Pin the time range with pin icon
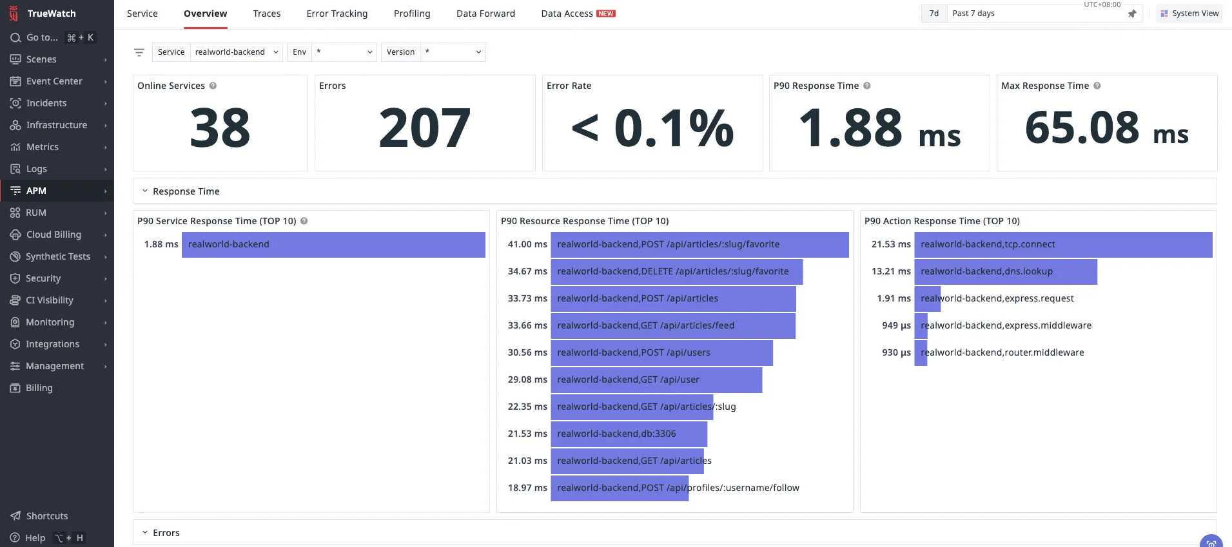This screenshot has width=1232, height=547. tap(1132, 14)
